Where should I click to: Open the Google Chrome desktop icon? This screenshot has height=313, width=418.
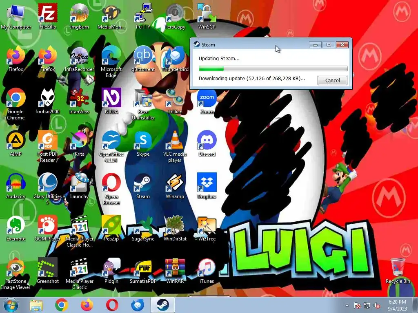(16, 104)
